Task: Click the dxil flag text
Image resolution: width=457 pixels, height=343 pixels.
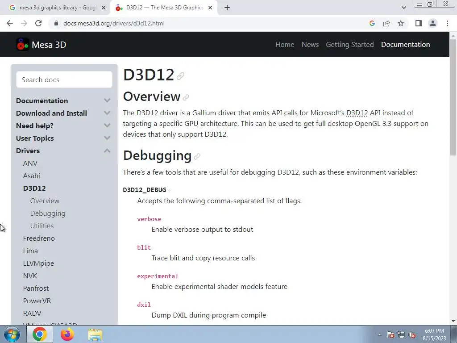Action: tap(144, 305)
